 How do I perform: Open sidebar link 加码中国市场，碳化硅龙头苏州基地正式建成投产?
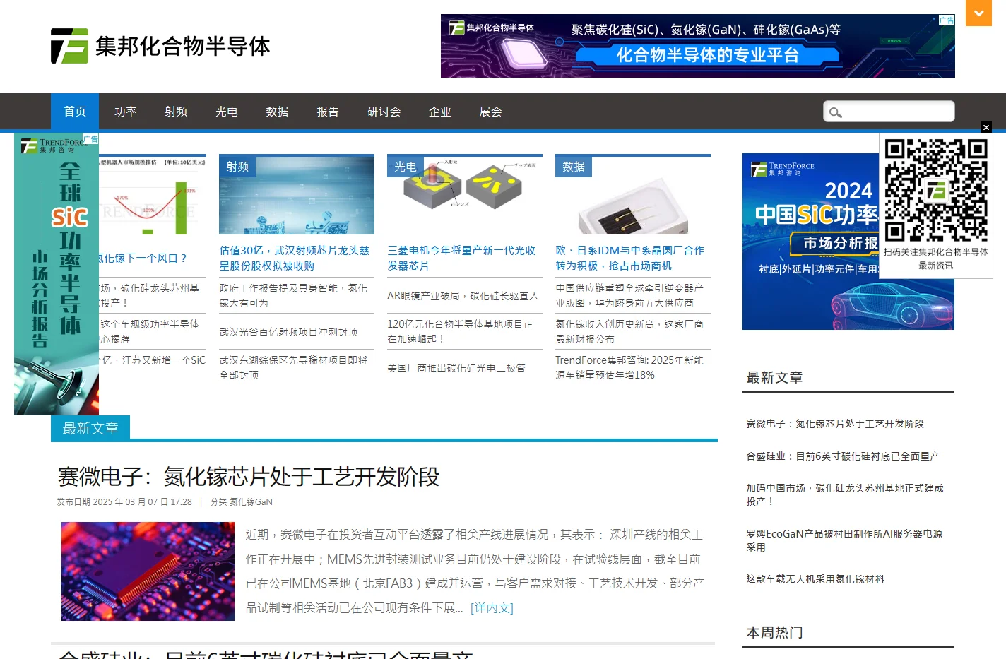pyautogui.click(x=845, y=494)
